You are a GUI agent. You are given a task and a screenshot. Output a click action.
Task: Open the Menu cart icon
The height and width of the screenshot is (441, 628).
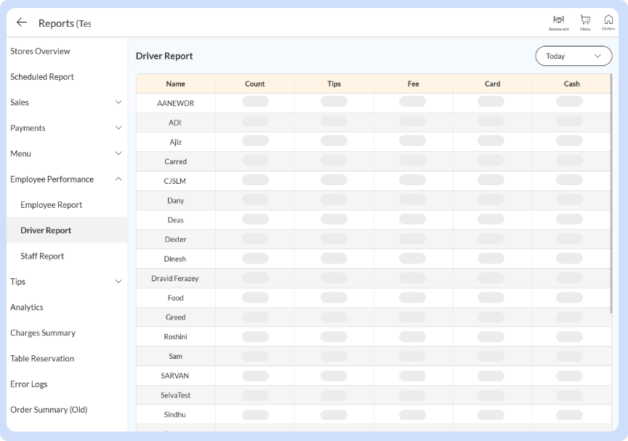pos(585,22)
